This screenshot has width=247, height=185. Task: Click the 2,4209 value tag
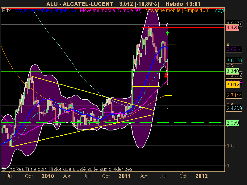234,108
